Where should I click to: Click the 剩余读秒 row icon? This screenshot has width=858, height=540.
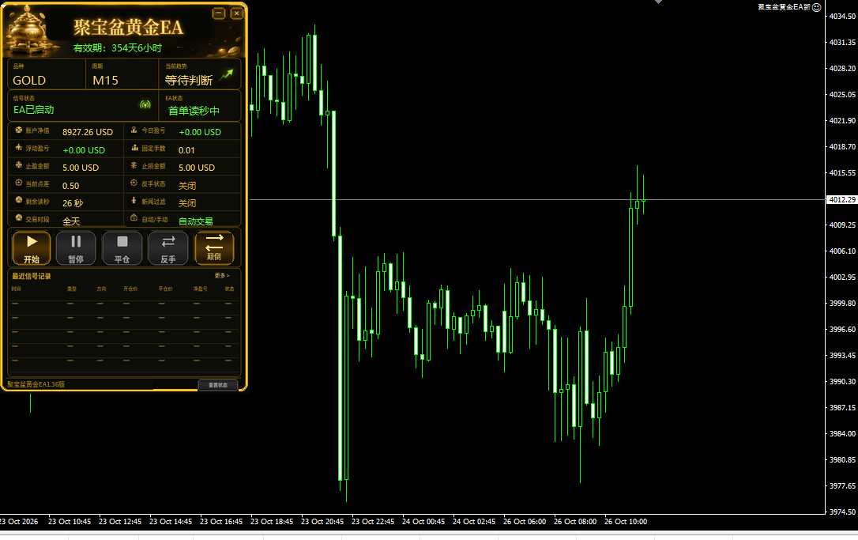[x=19, y=201]
